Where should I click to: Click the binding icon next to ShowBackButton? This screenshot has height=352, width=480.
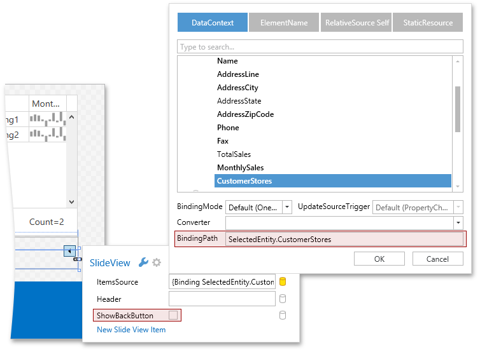[x=283, y=315]
